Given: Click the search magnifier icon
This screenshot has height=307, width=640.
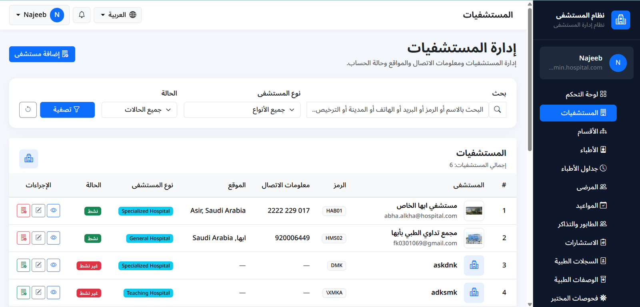Looking at the screenshot, I should [498, 110].
